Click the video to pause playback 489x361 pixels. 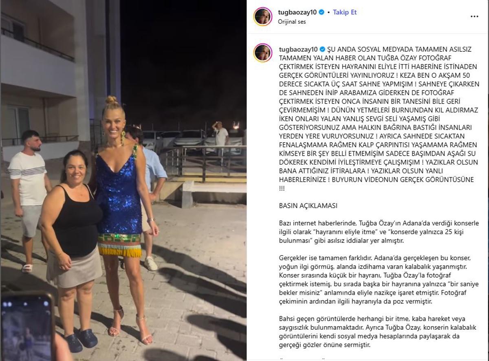[123, 180]
